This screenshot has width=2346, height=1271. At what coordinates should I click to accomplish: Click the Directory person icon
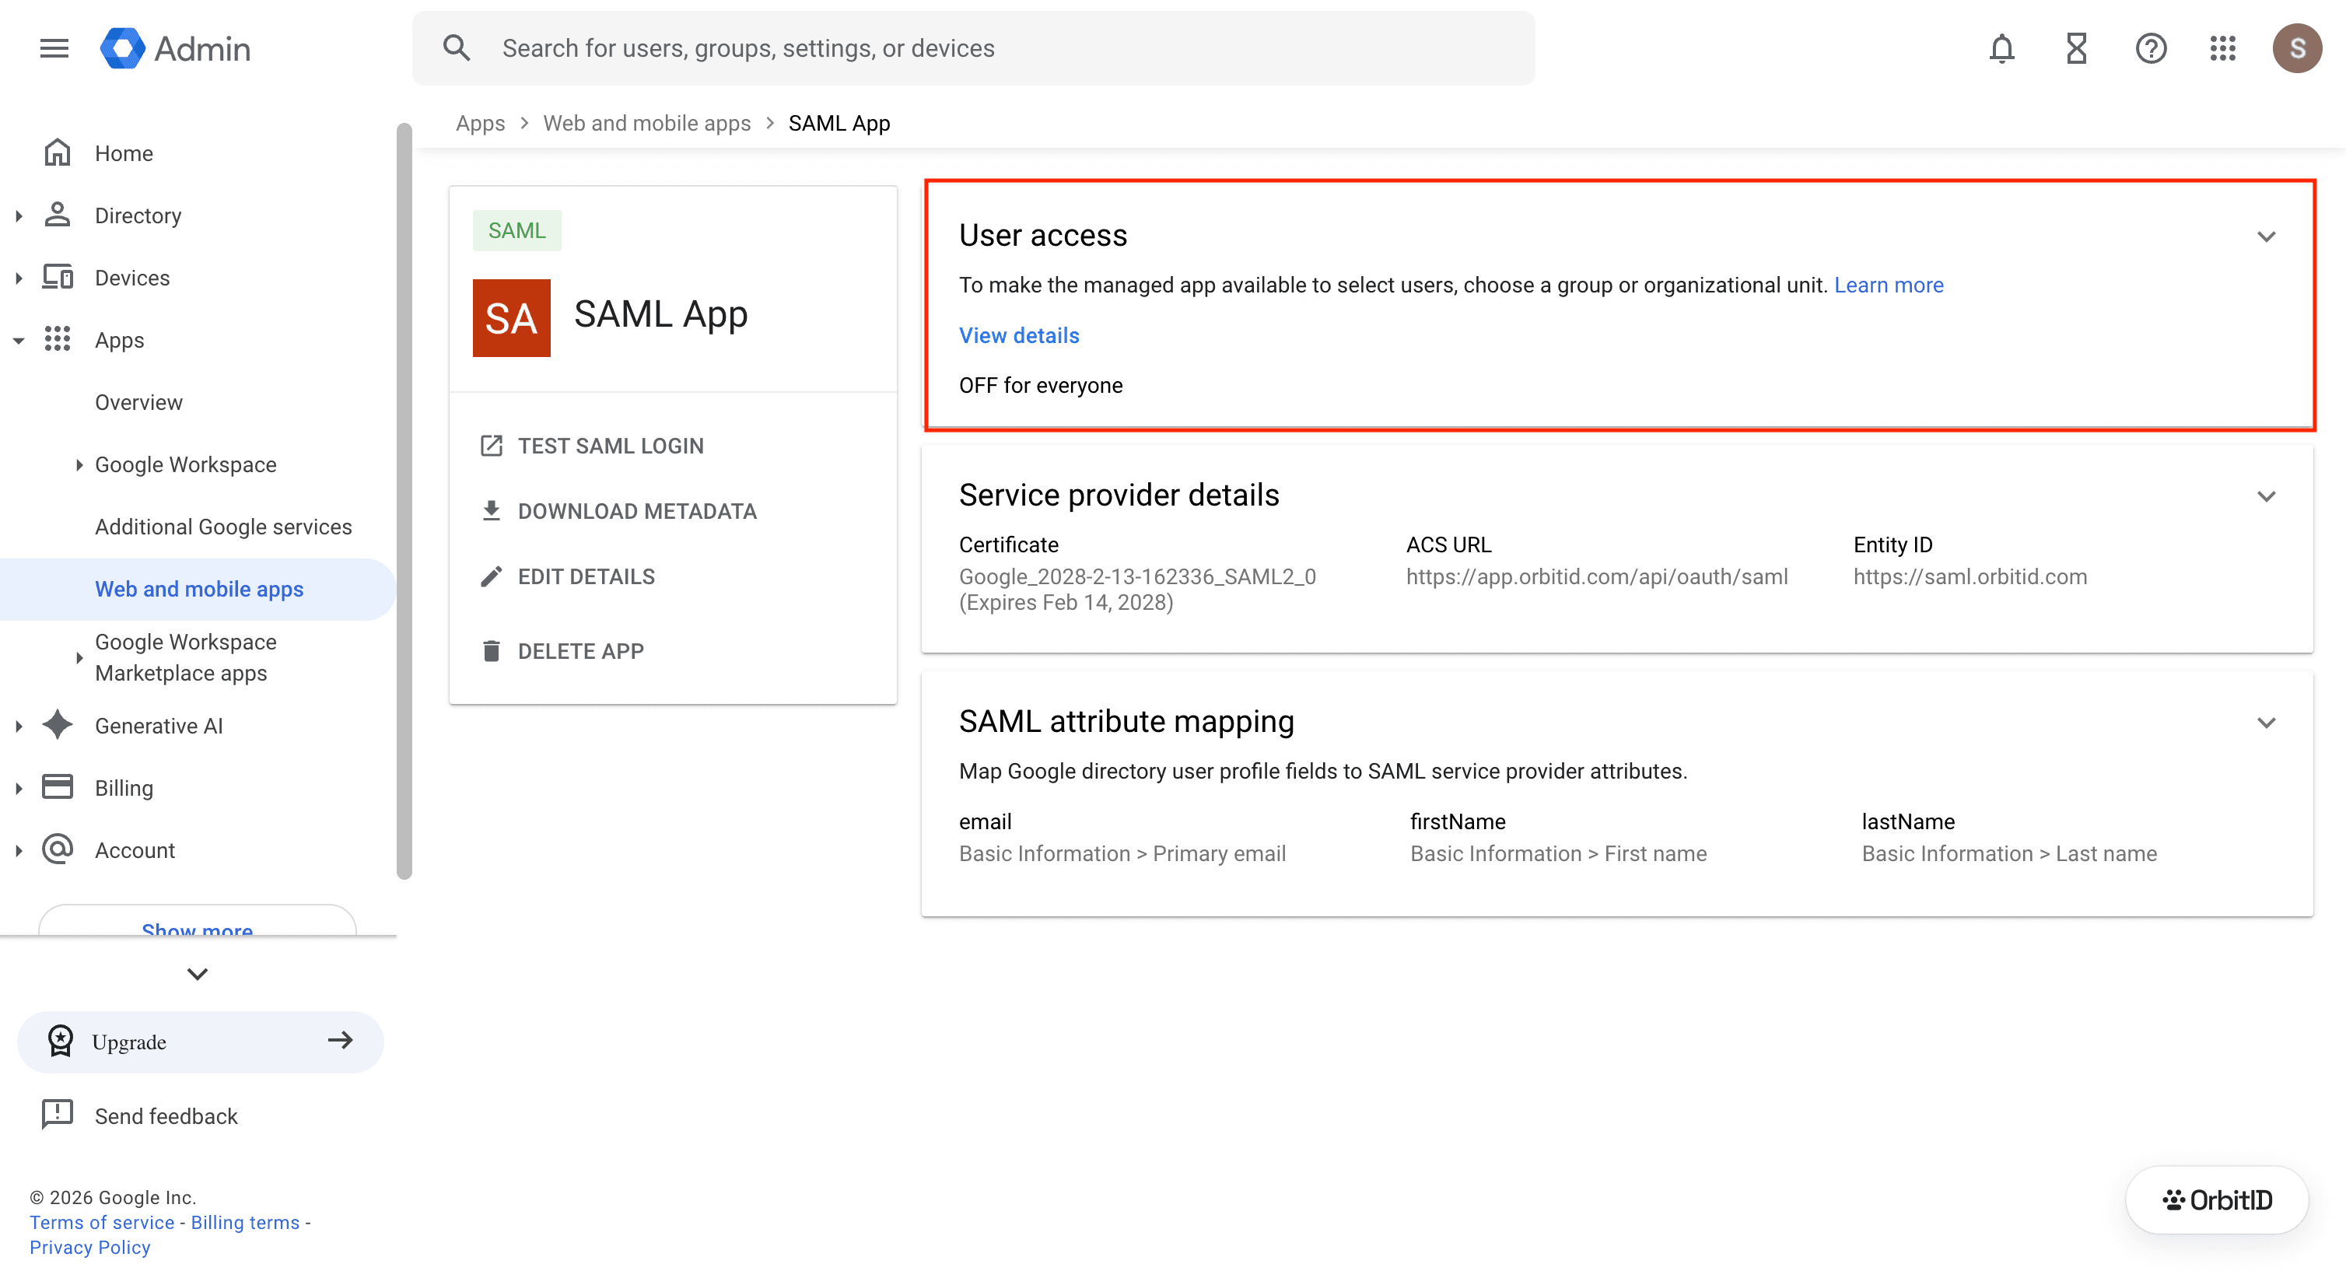(58, 215)
